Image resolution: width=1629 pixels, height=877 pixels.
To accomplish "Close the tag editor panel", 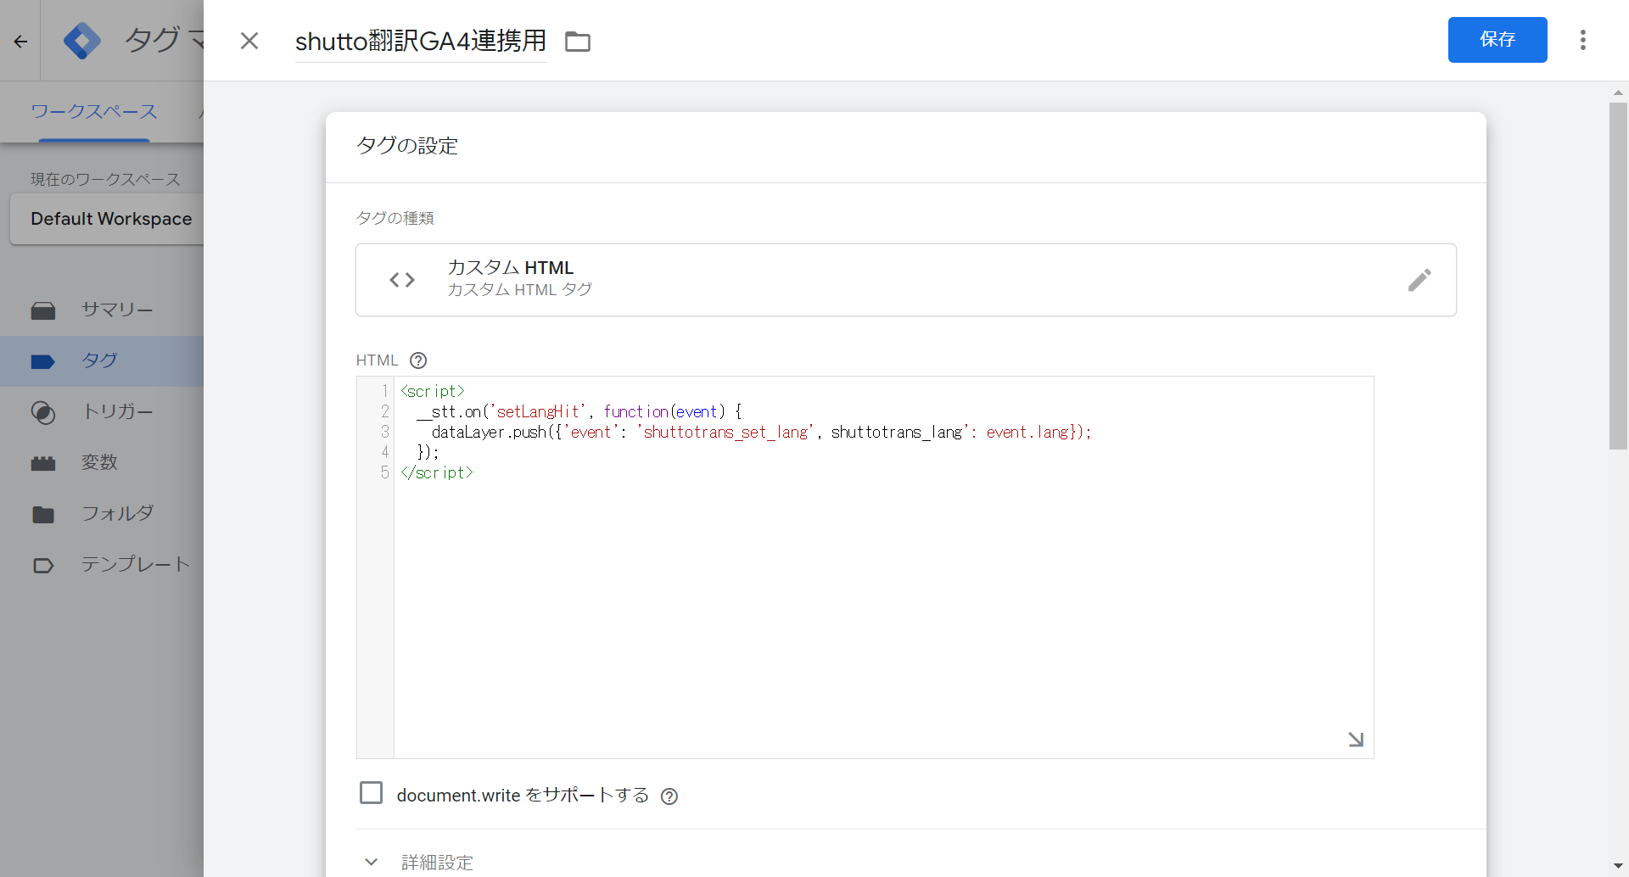I will pyautogui.click(x=249, y=41).
